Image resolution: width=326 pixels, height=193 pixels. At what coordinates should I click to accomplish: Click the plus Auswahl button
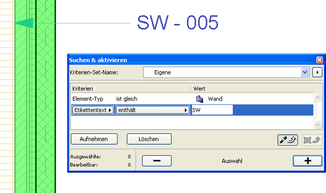308,161
